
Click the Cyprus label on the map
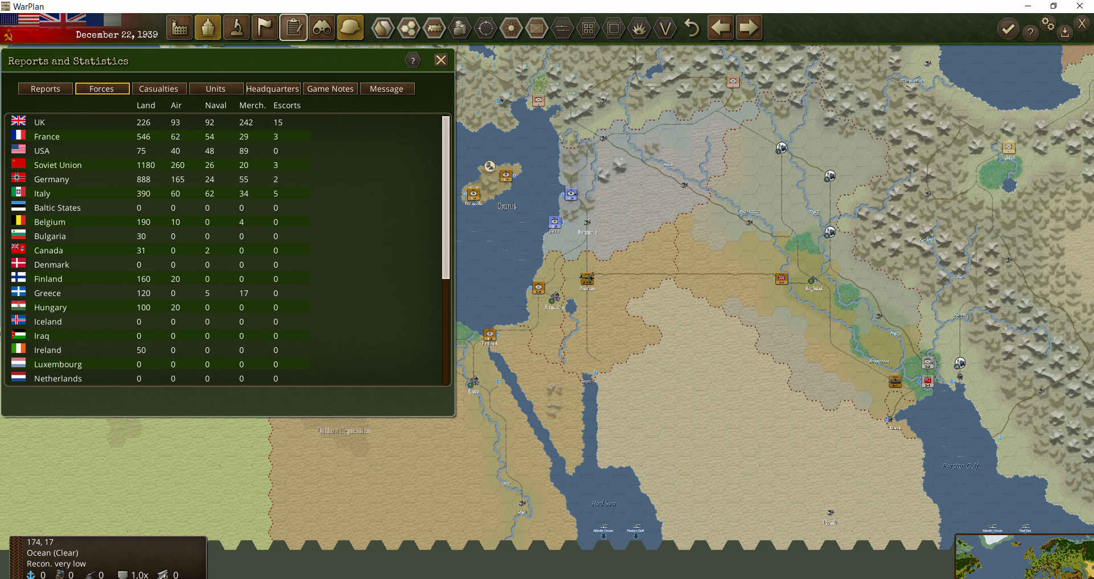pyautogui.click(x=507, y=206)
